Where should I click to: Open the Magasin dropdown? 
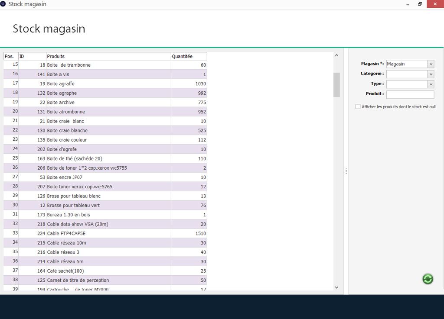[x=431, y=64]
